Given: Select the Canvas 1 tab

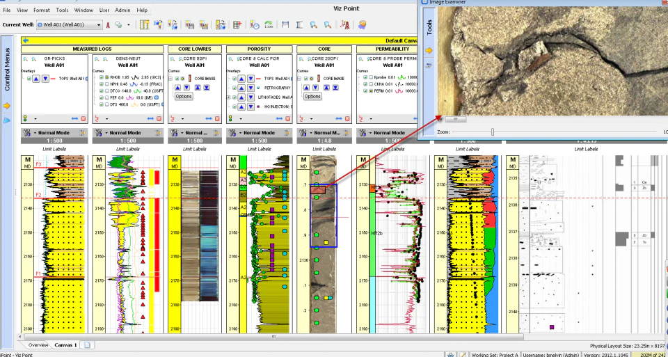Looking at the screenshot, I should click(65, 345).
